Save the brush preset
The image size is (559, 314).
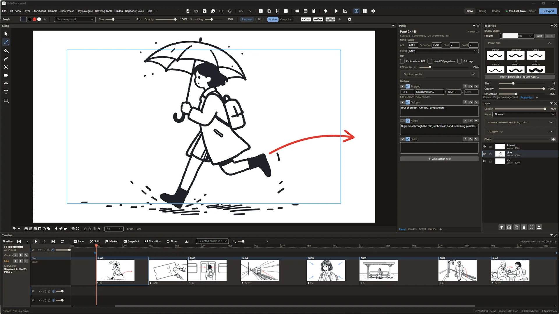pos(539,36)
